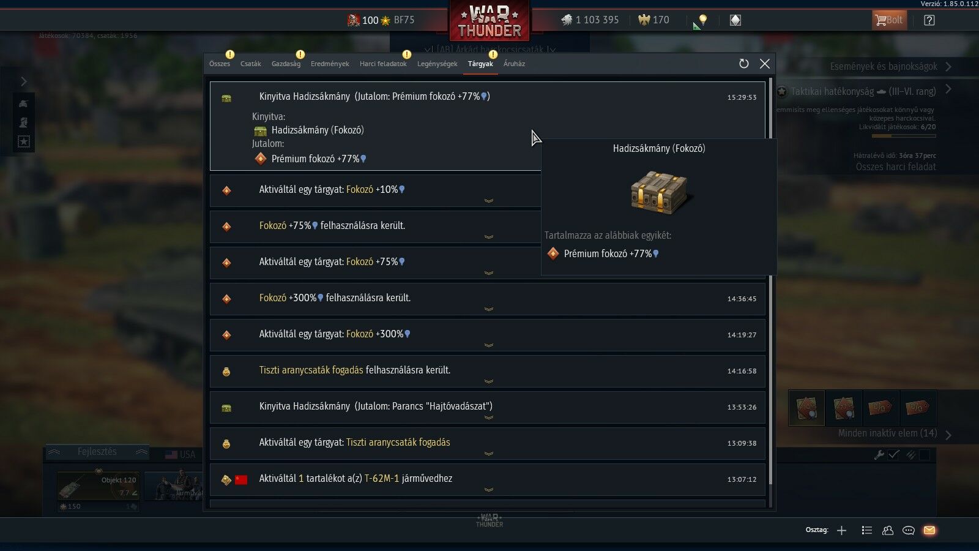Expand the Aktiváltál Fokozó +10% entry

(488, 190)
